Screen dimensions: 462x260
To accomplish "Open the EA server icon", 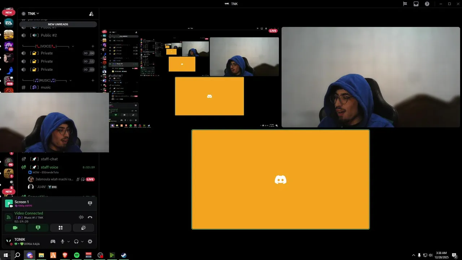I will click(x=9, y=23).
